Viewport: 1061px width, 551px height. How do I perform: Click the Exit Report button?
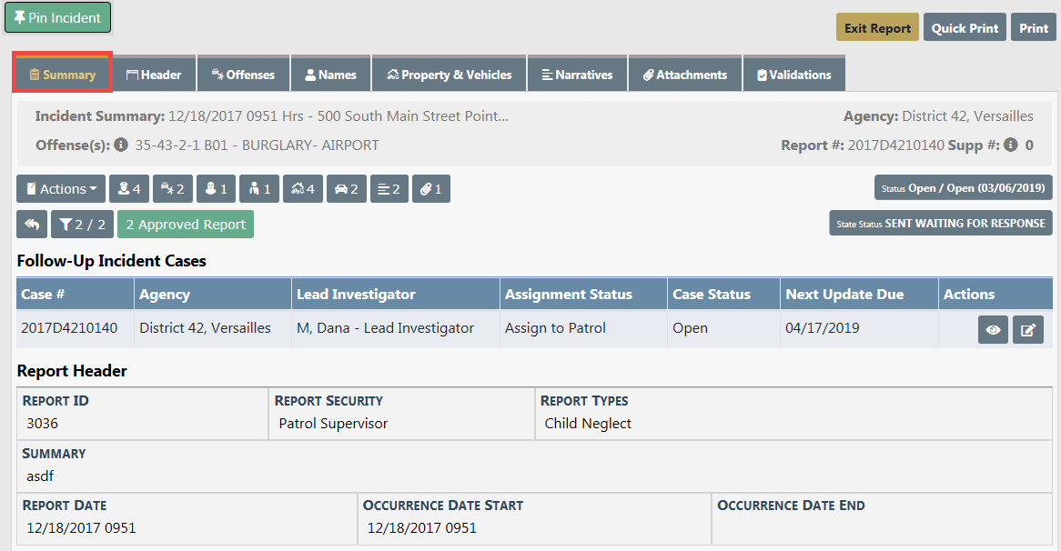[877, 28]
